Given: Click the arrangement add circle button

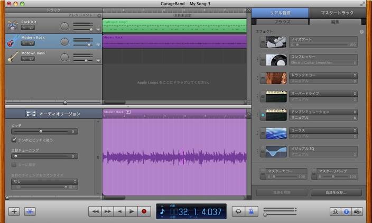Looking at the screenshot, I should tap(99, 15).
